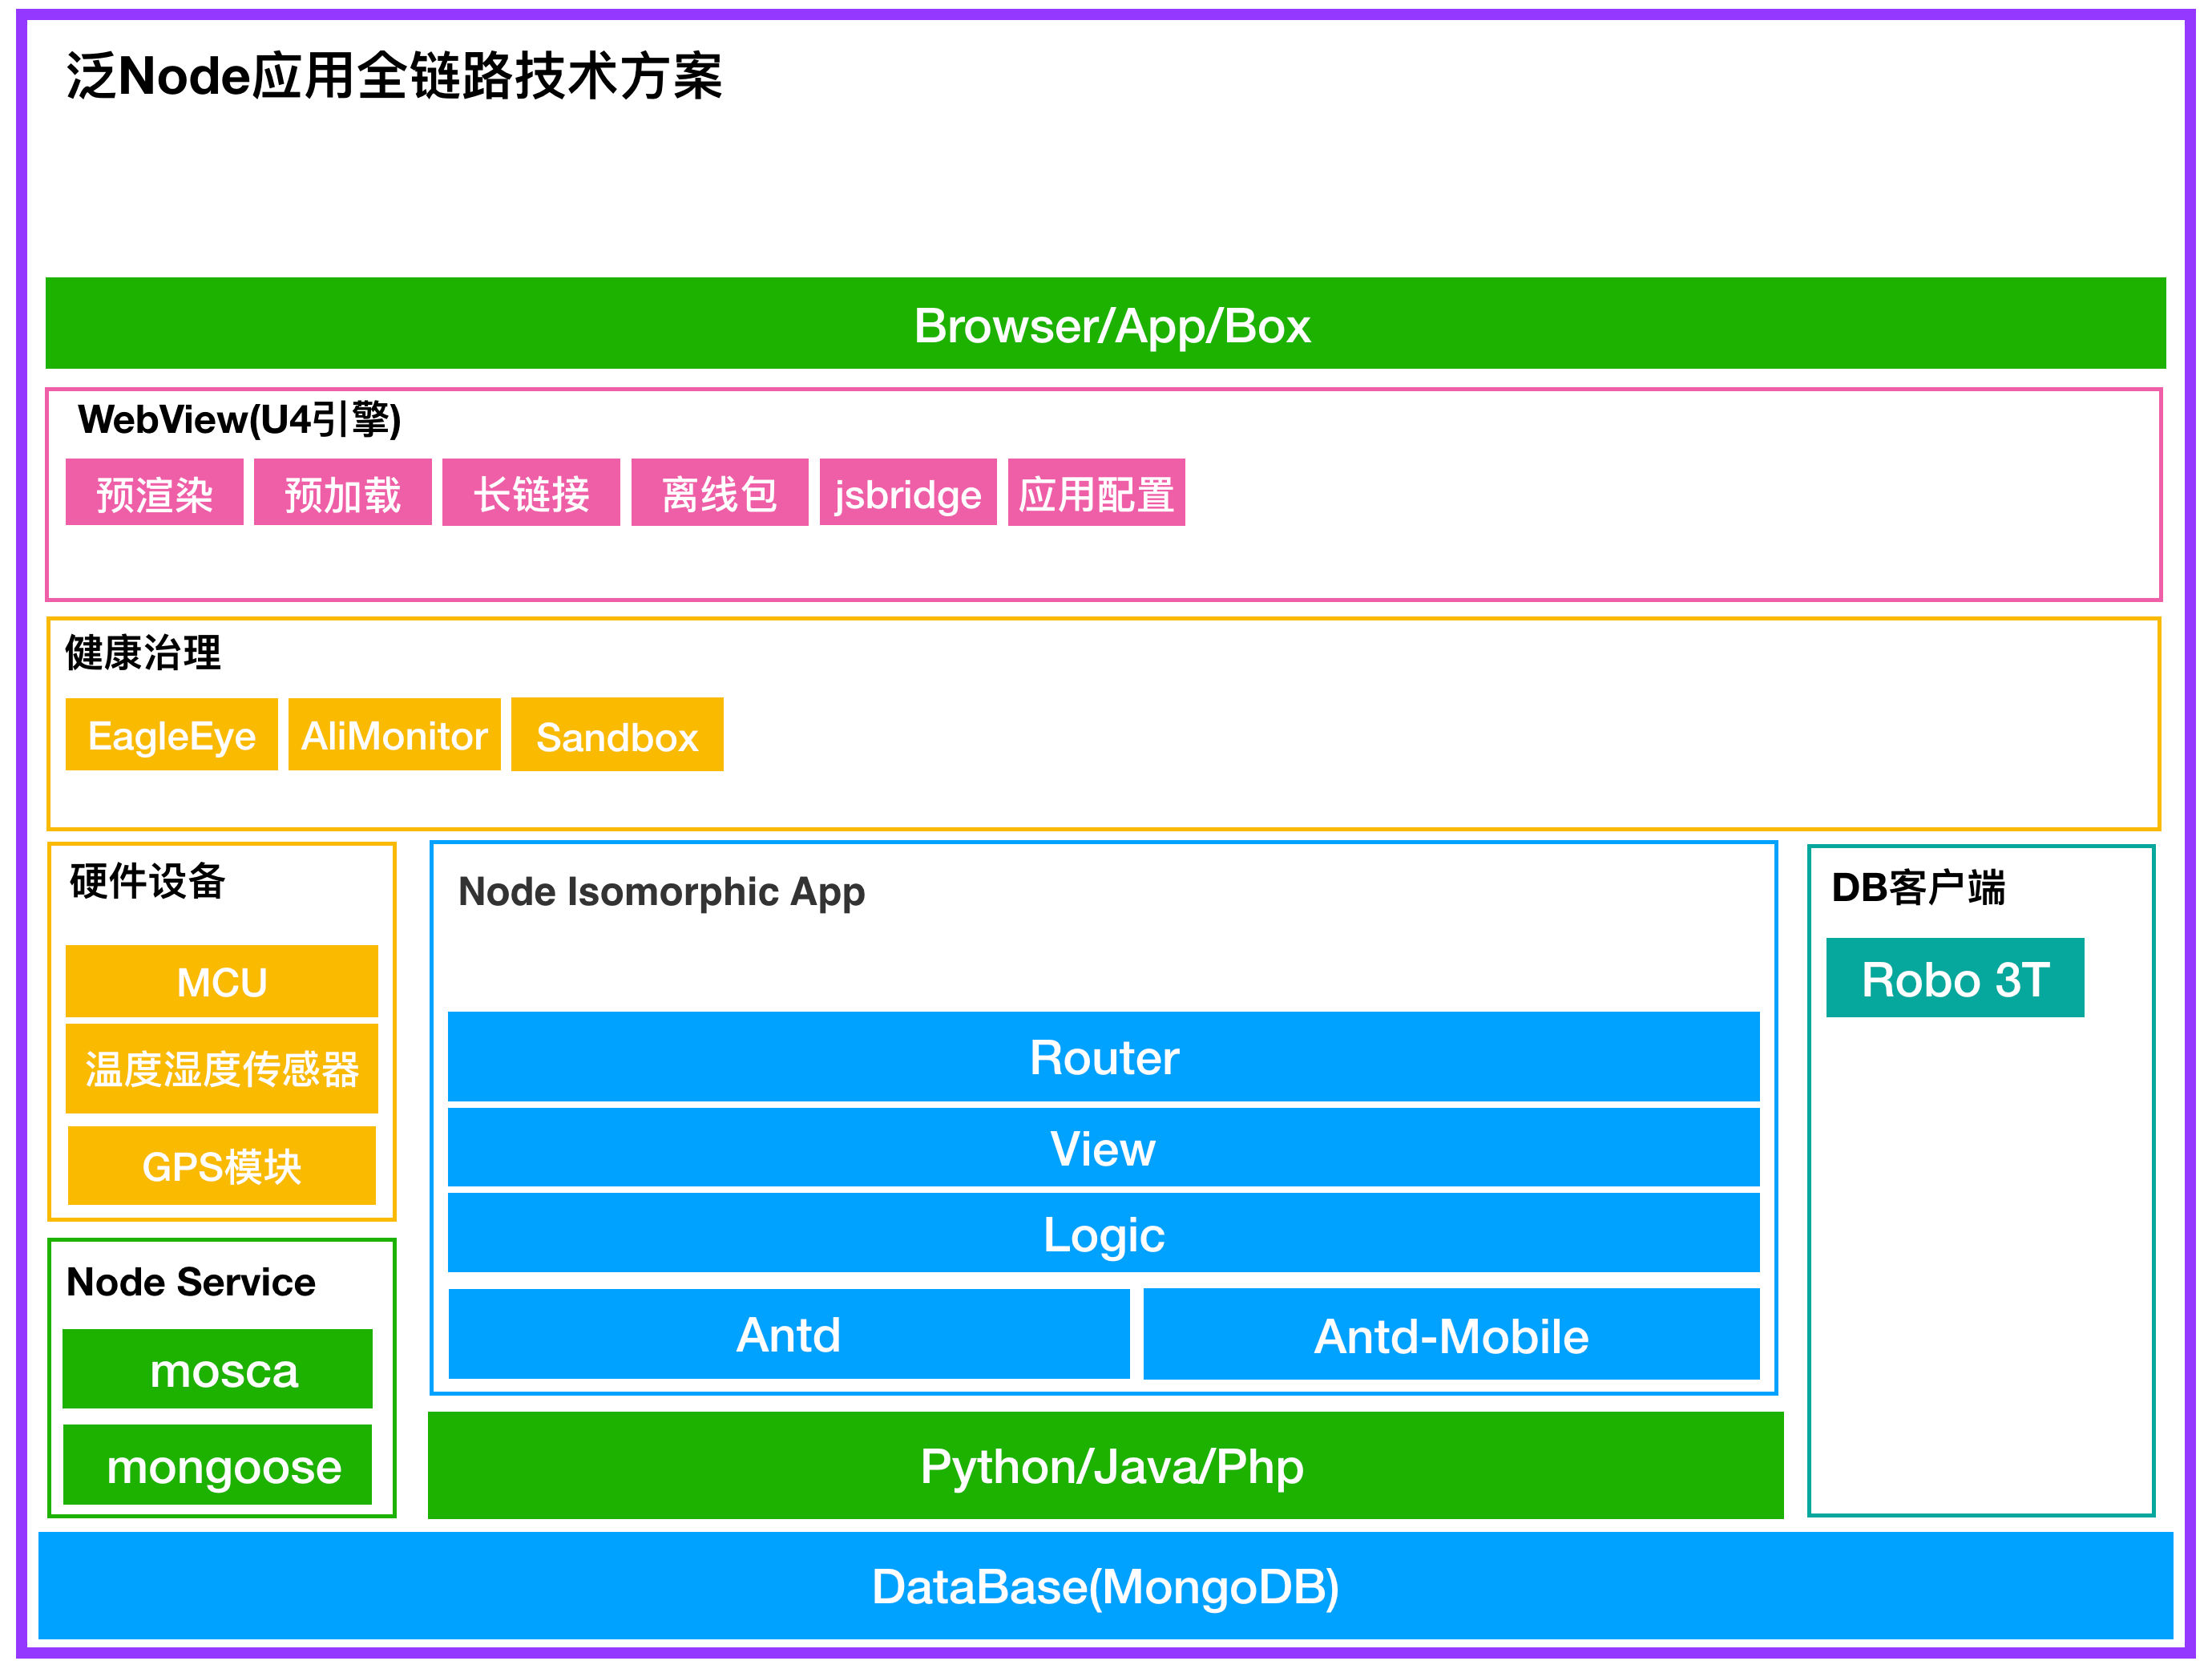Viewport: 2212px width, 1669px height.
Task: Click the jsbridge block
Action: 908,492
